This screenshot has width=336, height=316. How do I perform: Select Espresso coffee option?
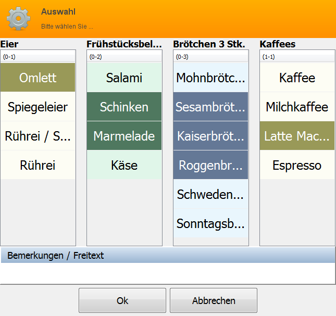[297, 166]
